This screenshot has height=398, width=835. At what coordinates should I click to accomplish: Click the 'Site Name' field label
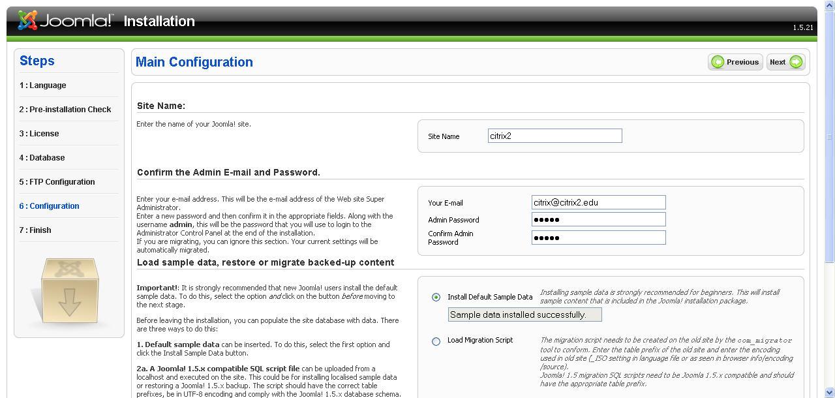pos(444,136)
